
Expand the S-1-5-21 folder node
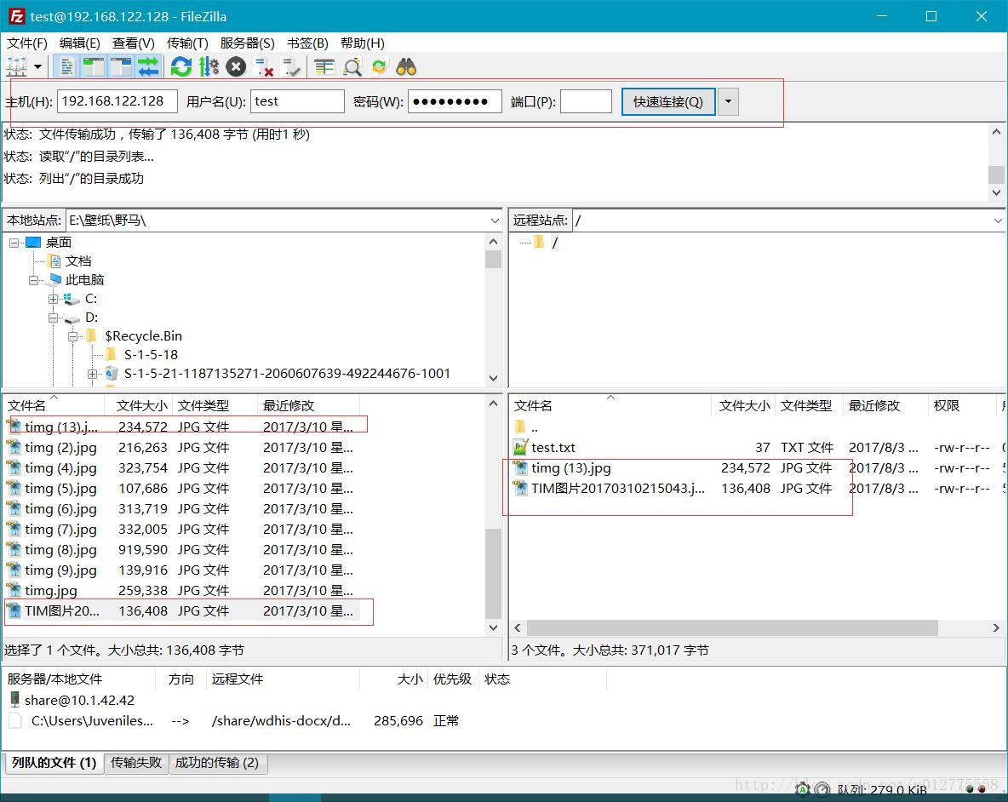[x=93, y=374]
